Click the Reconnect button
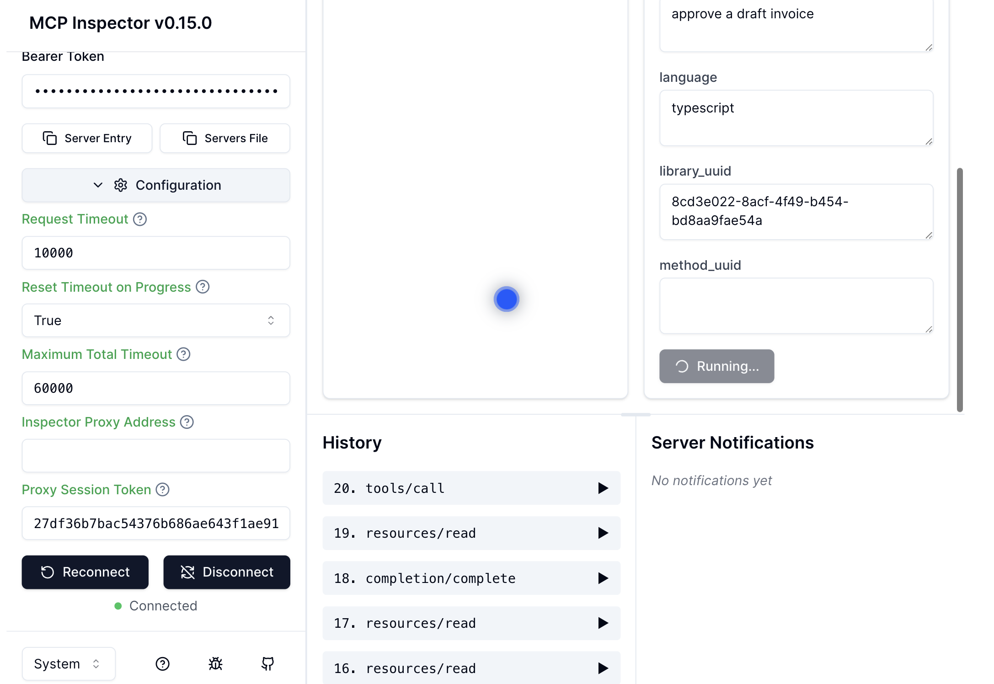 [x=85, y=572]
